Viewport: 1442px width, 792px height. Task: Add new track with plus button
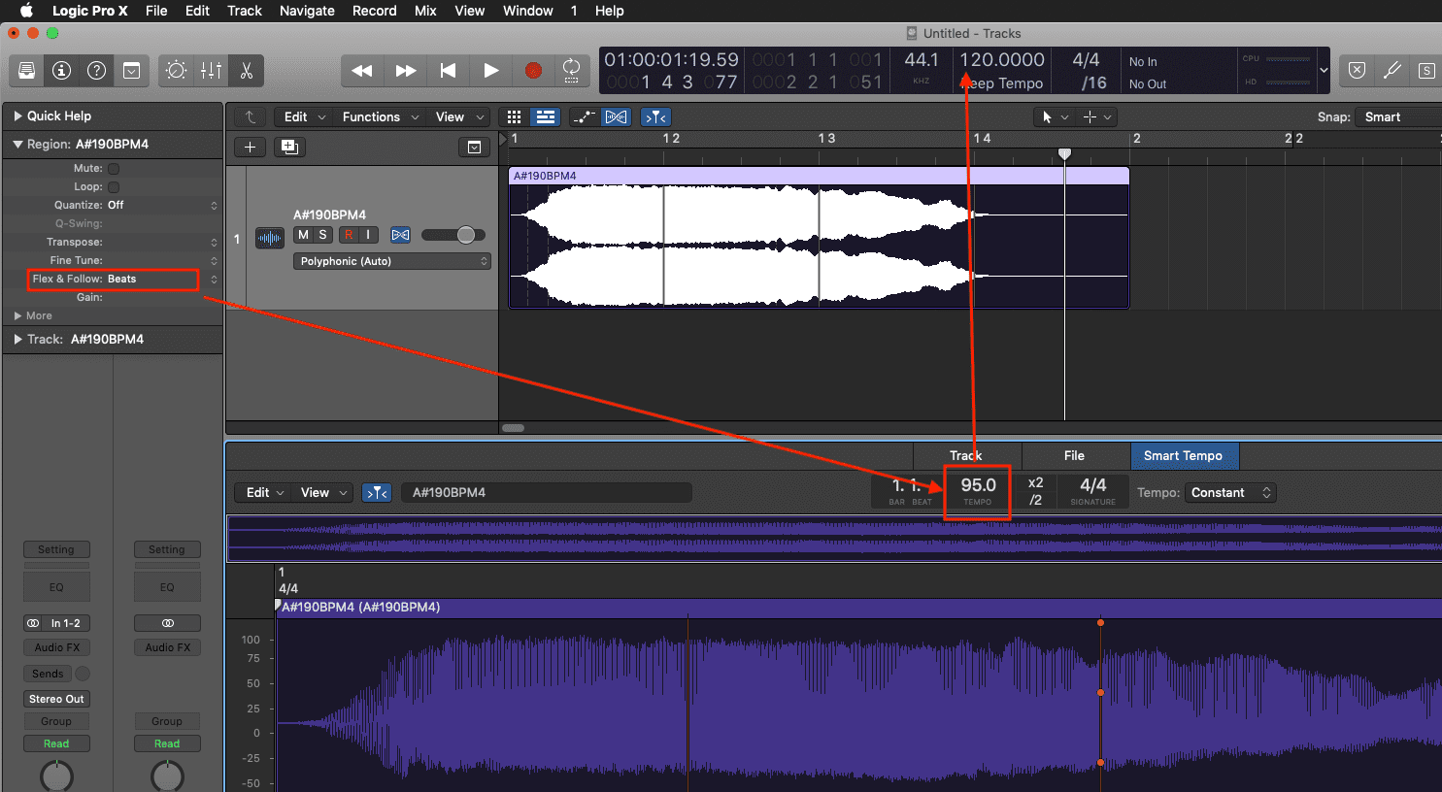[x=250, y=148]
